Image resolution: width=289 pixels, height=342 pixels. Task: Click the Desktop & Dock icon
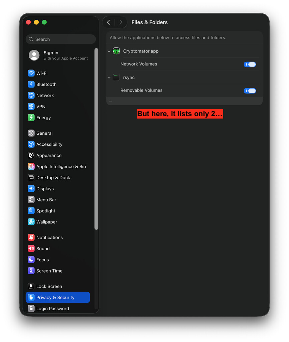point(31,178)
